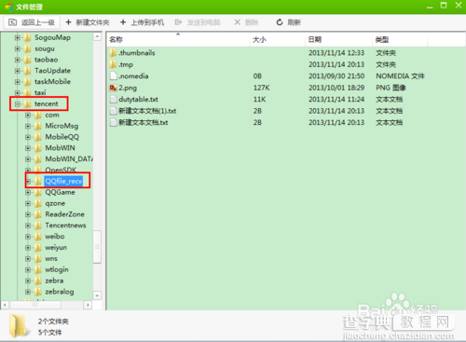Click the tree vertical scrollbar thumb
Screen dimensions: 466x342
pos(97,247)
